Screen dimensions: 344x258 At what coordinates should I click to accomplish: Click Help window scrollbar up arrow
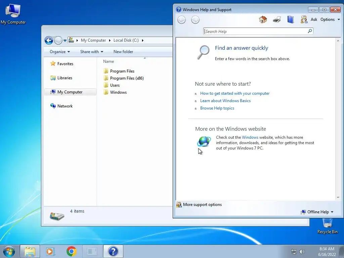coord(338,41)
